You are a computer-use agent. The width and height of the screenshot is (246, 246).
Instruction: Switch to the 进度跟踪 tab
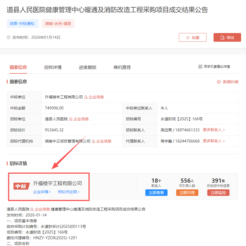(x=87, y=67)
